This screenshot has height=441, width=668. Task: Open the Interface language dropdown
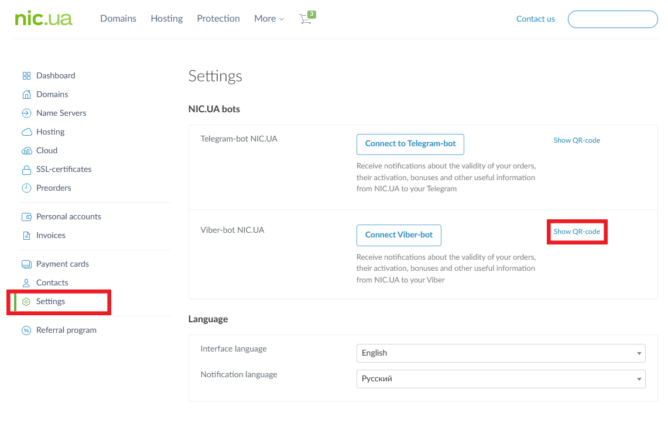coord(501,353)
